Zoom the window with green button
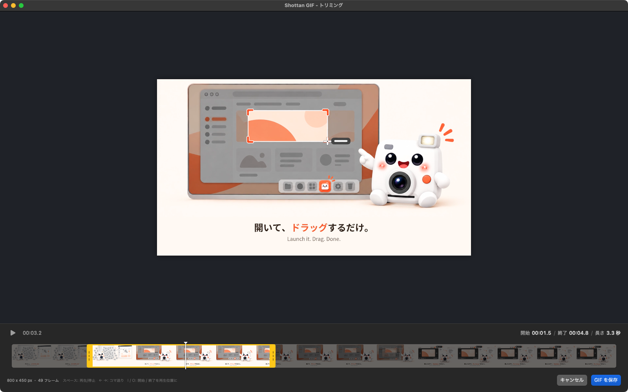628x392 pixels. (x=21, y=5)
